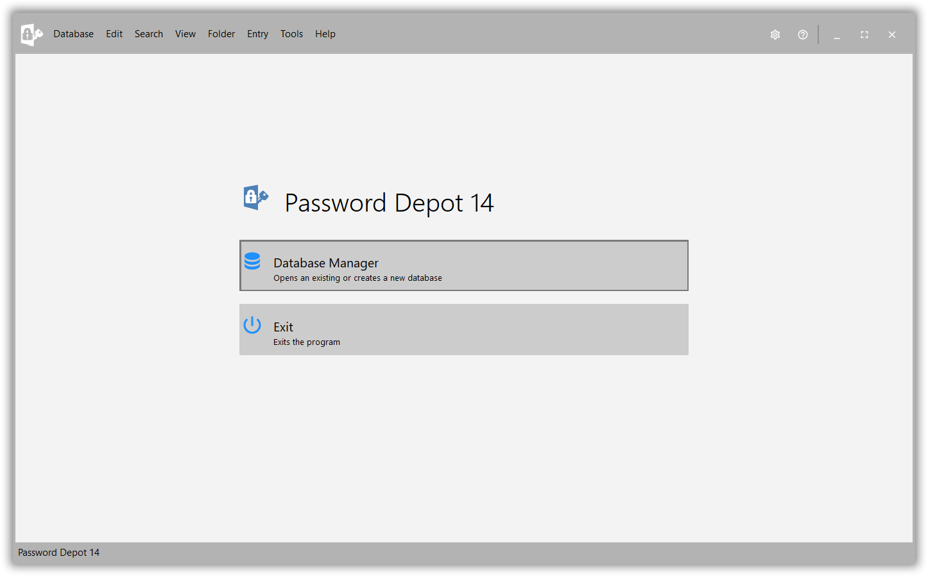Click the Password Depot logo in title bar
This screenshot has width=928, height=577.
tap(31, 35)
